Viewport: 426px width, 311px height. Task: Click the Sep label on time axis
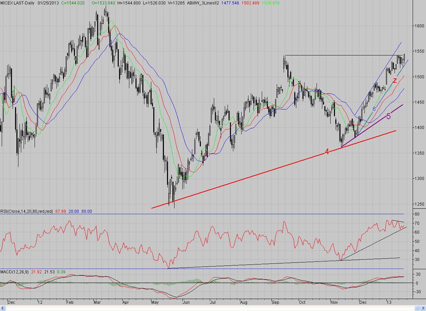coord(275,302)
